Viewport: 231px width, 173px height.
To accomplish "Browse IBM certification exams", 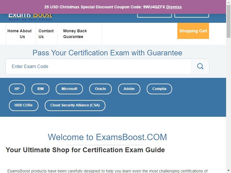I will pos(40,89).
